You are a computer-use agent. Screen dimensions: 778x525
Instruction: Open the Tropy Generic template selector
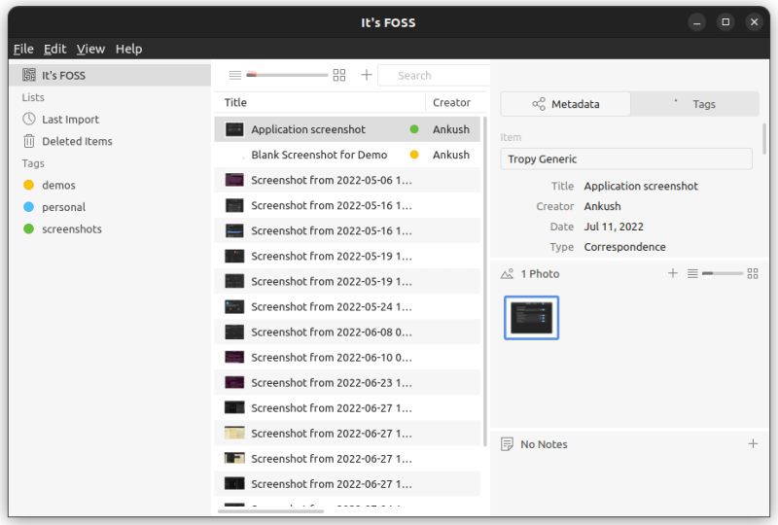(x=626, y=158)
